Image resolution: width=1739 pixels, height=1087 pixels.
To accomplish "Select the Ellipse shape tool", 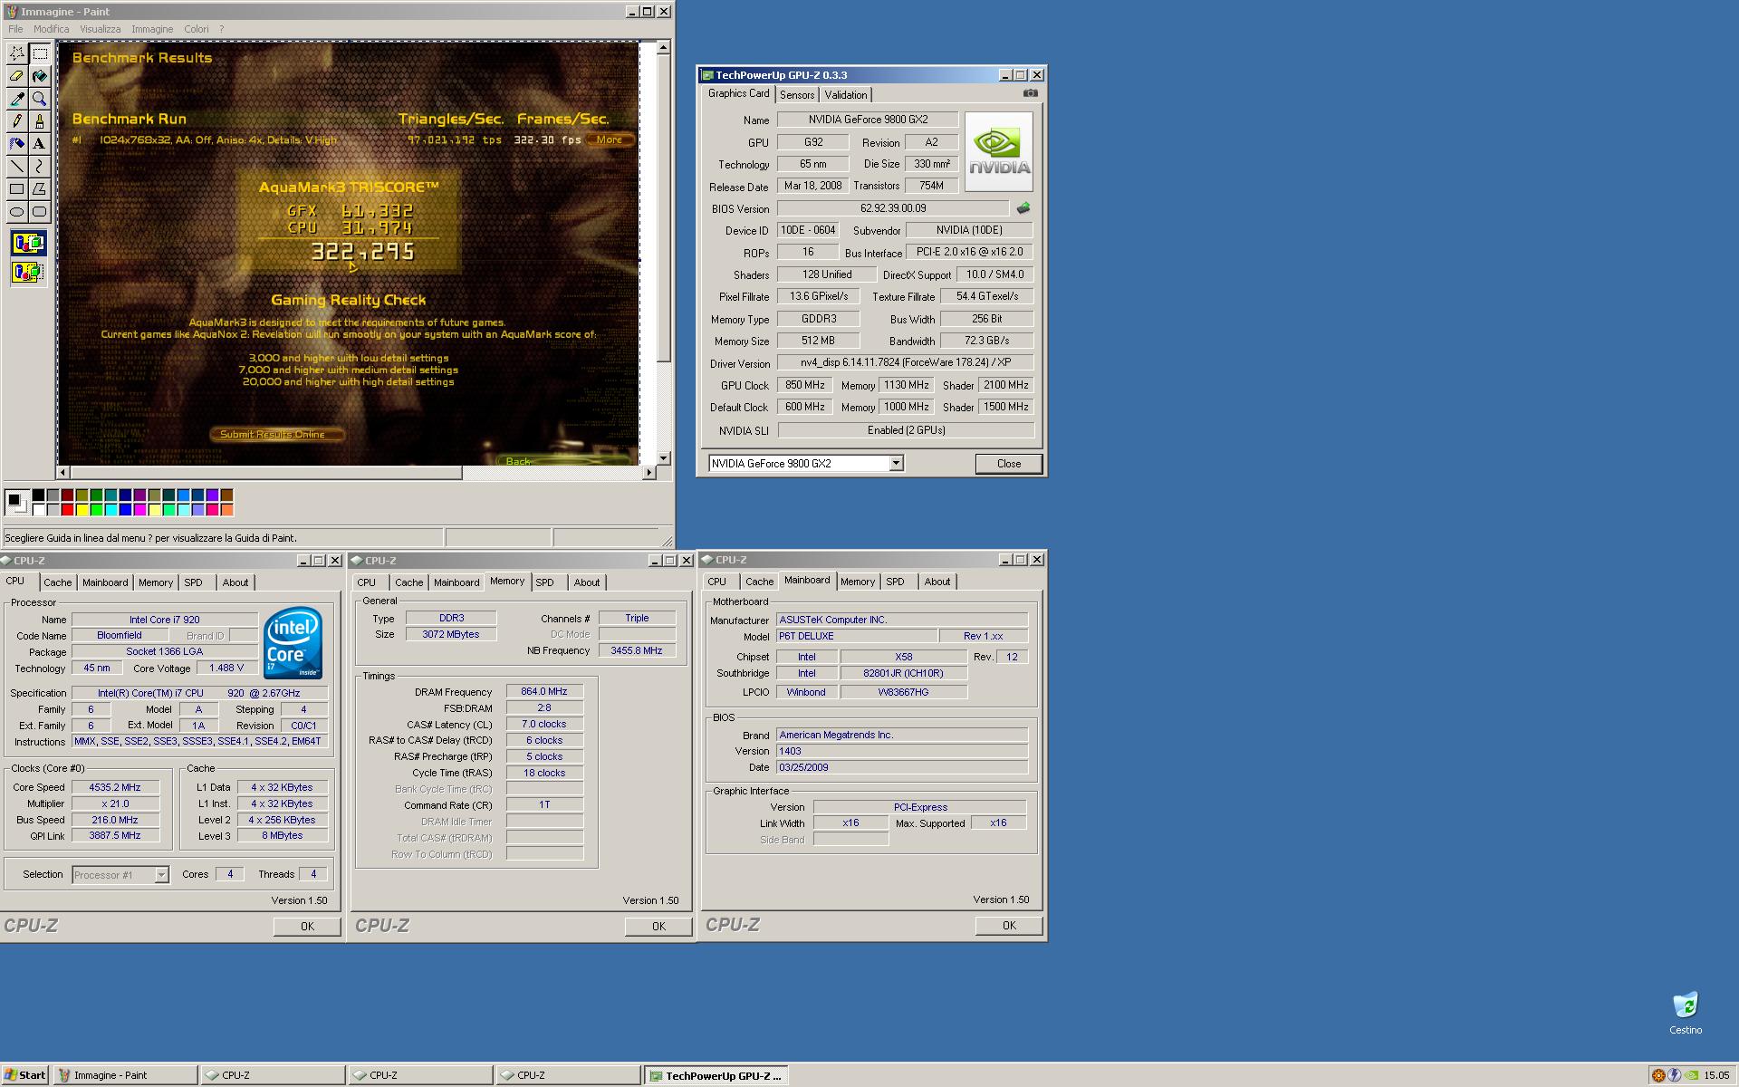I will pos(16,211).
